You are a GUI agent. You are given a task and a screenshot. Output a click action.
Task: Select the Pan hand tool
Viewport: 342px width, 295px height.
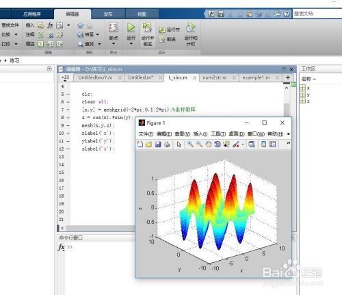click(208, 144)
